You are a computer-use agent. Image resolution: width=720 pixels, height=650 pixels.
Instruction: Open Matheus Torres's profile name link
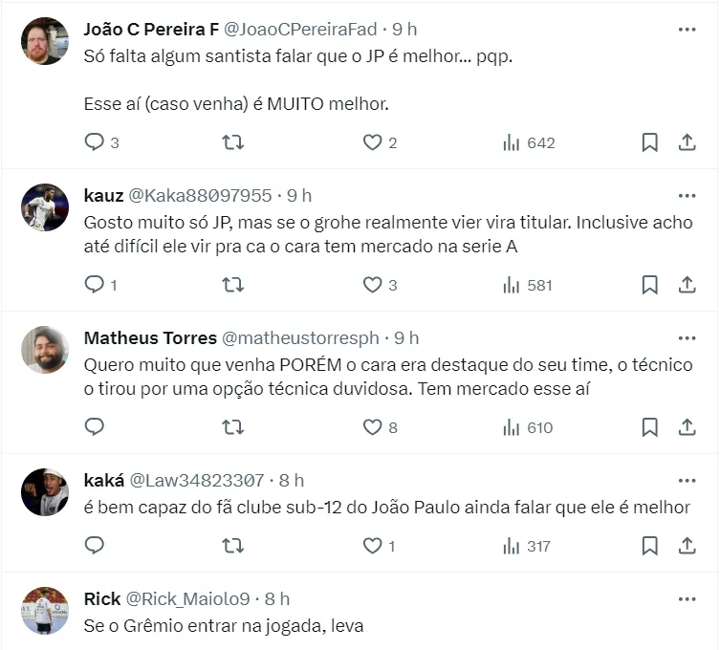point(150,338)
